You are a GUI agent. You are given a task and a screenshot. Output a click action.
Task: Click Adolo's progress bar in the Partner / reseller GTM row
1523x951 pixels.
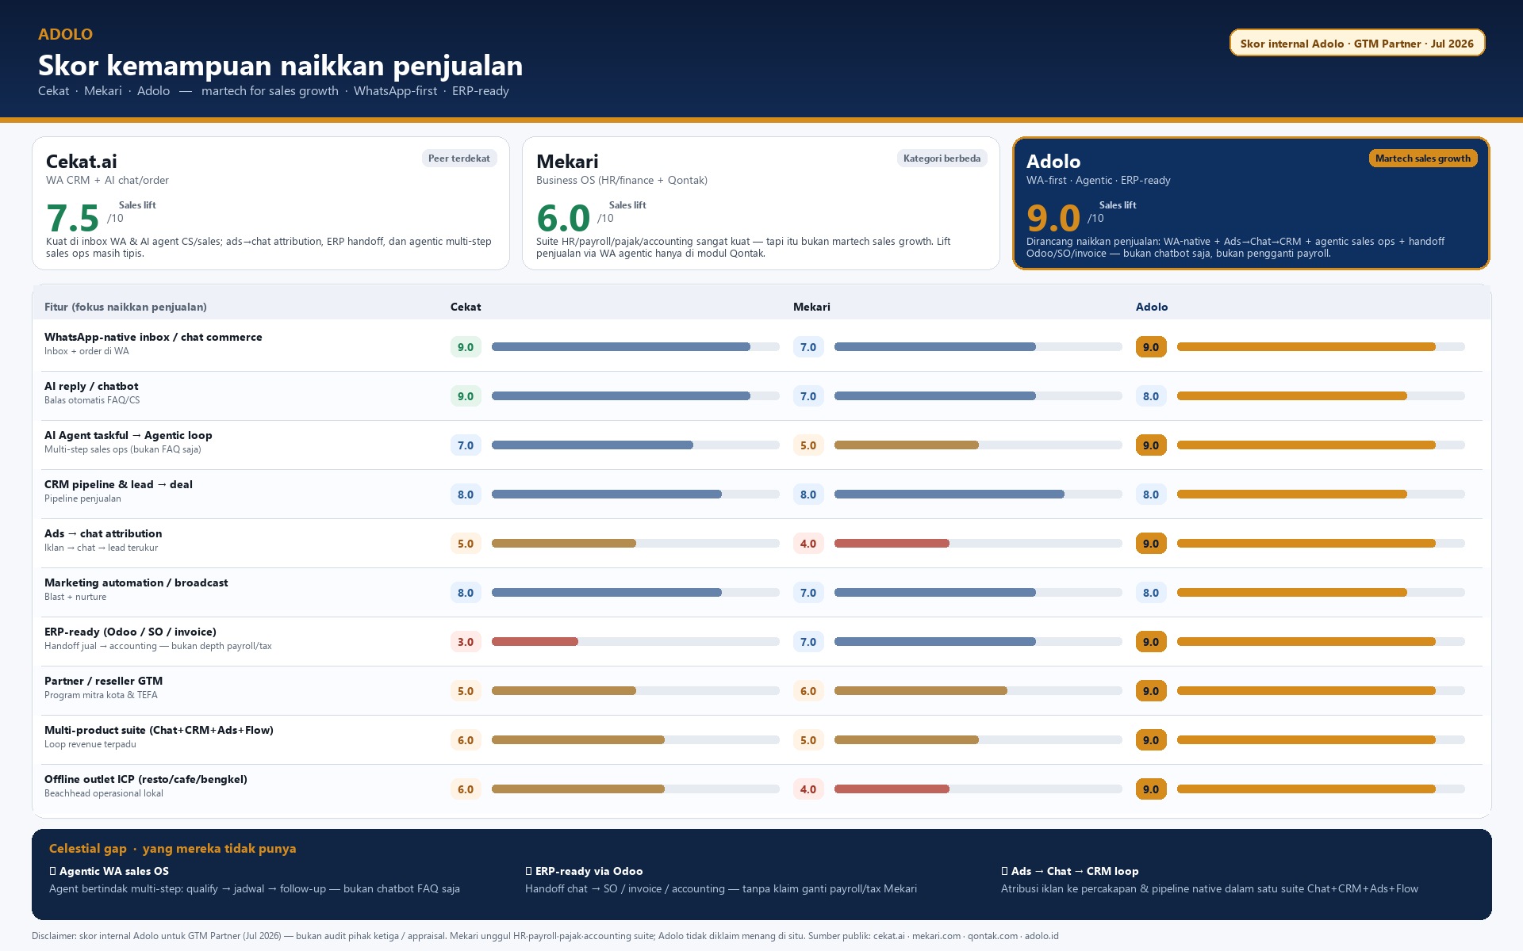click(x=1321, y=690)
